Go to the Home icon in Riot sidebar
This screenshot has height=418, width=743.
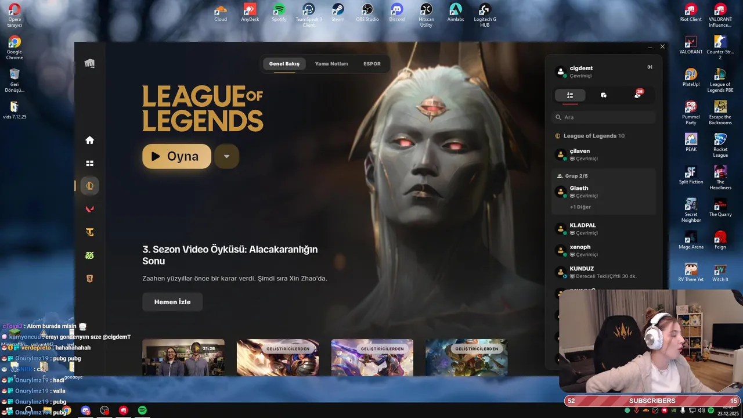(x=89, y=140)
